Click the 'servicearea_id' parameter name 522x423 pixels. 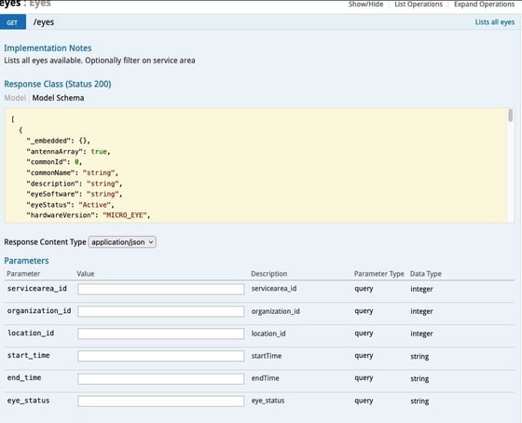37,288
